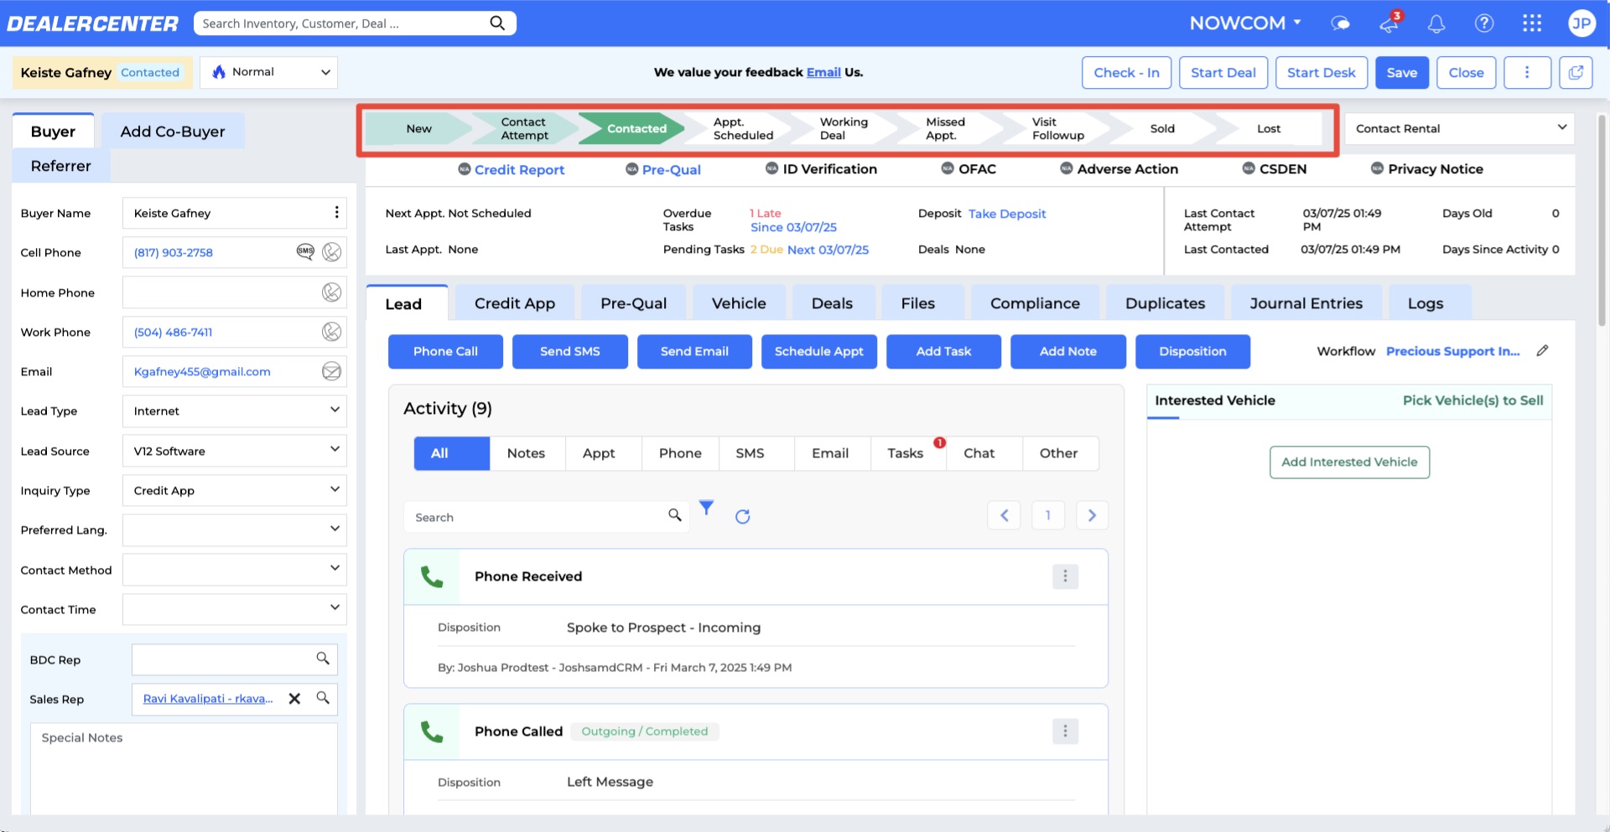Switch to the Vehicle tab
Viewport: 1610px width, 832px height.
739,303
